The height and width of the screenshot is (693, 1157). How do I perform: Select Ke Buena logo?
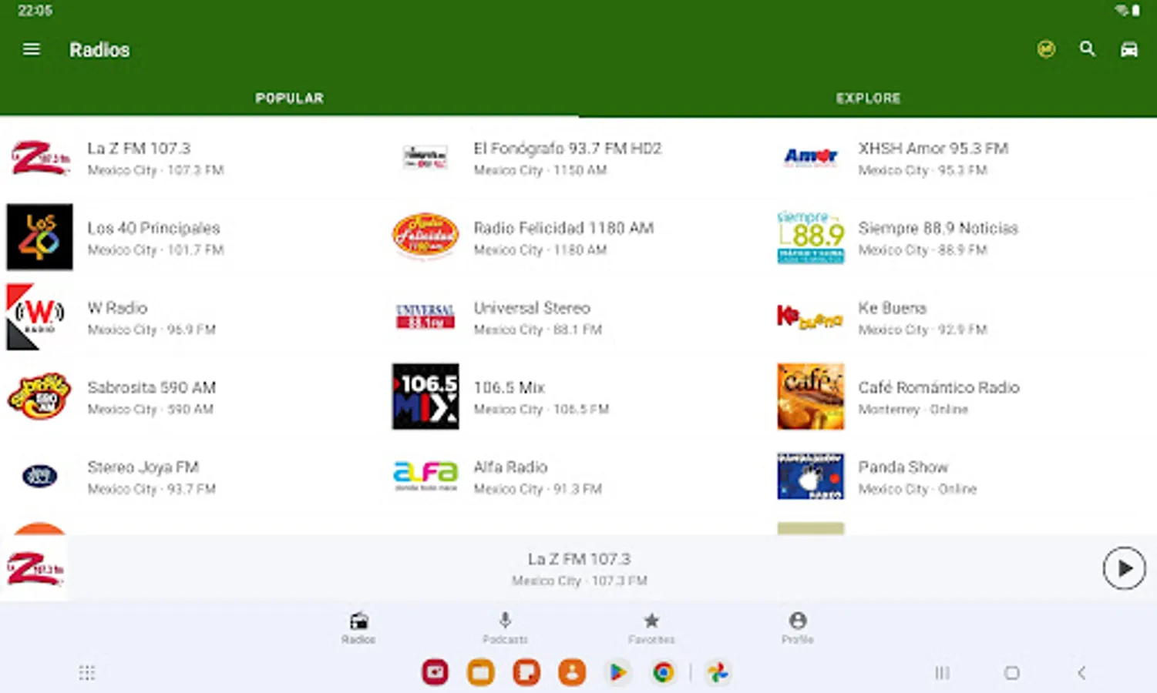point(809,316)
